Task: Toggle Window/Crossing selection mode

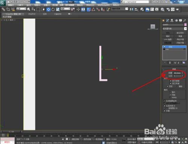Action: click(x=43, y=9)
